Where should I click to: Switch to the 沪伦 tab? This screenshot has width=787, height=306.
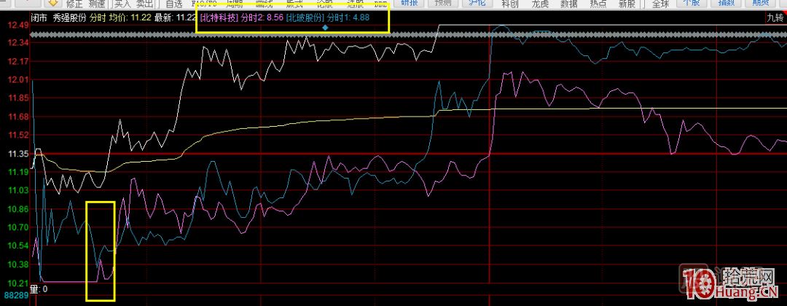point(476,3)
